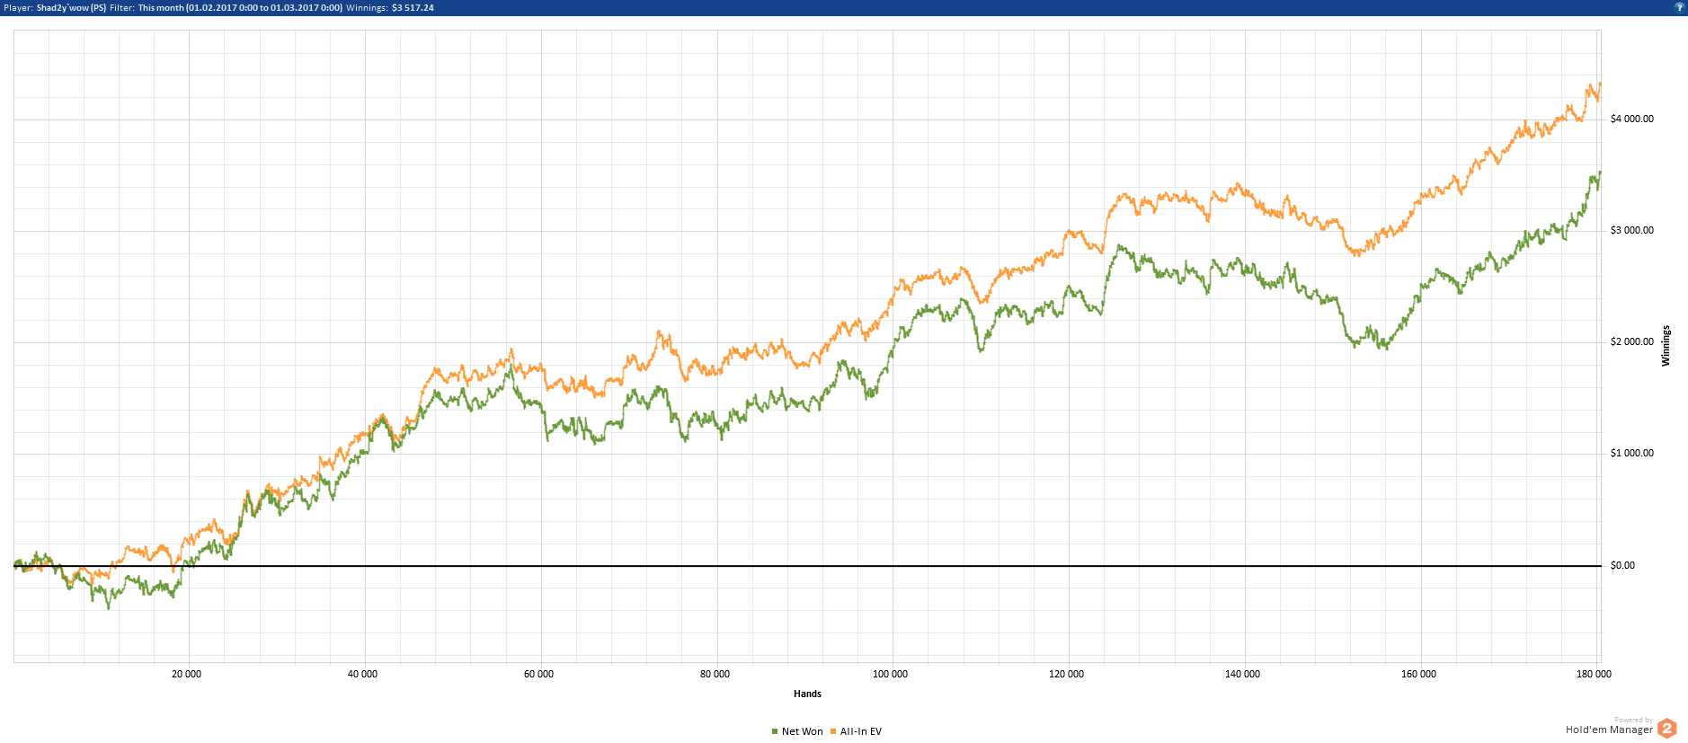This screenshot has width=1688, height=743.
Task: Click the "80 000" hands axis label
Action: (x=715, y=674)
